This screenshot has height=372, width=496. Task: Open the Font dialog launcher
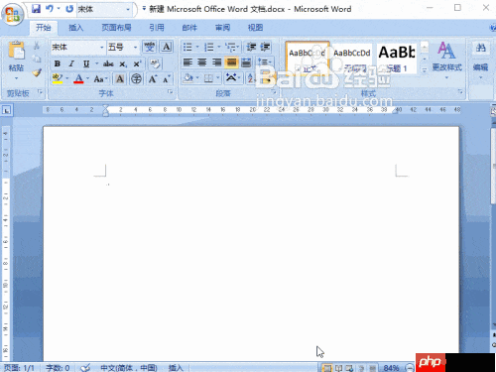coord(171,92)
